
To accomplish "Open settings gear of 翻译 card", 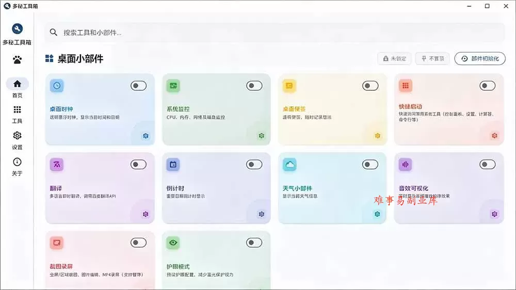I will tap(146, 214).
